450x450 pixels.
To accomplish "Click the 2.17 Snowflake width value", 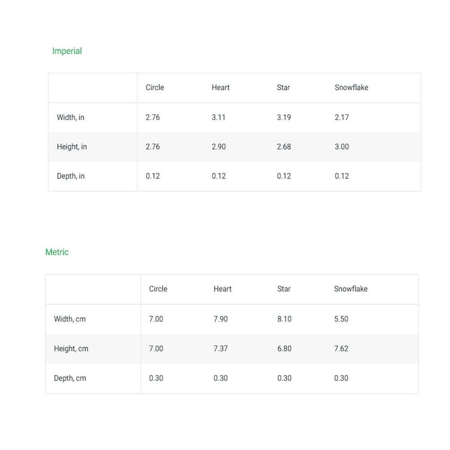I will (x=342, y=117).
